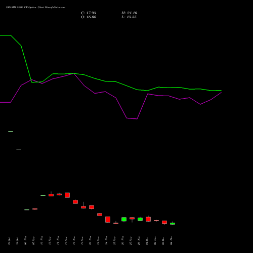
Task: Click the 21 Nov date label
Action: [98, 241]
